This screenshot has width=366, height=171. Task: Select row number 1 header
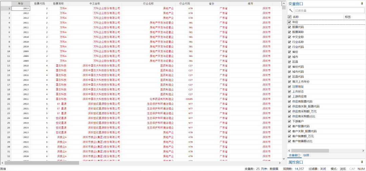[6, 8]
